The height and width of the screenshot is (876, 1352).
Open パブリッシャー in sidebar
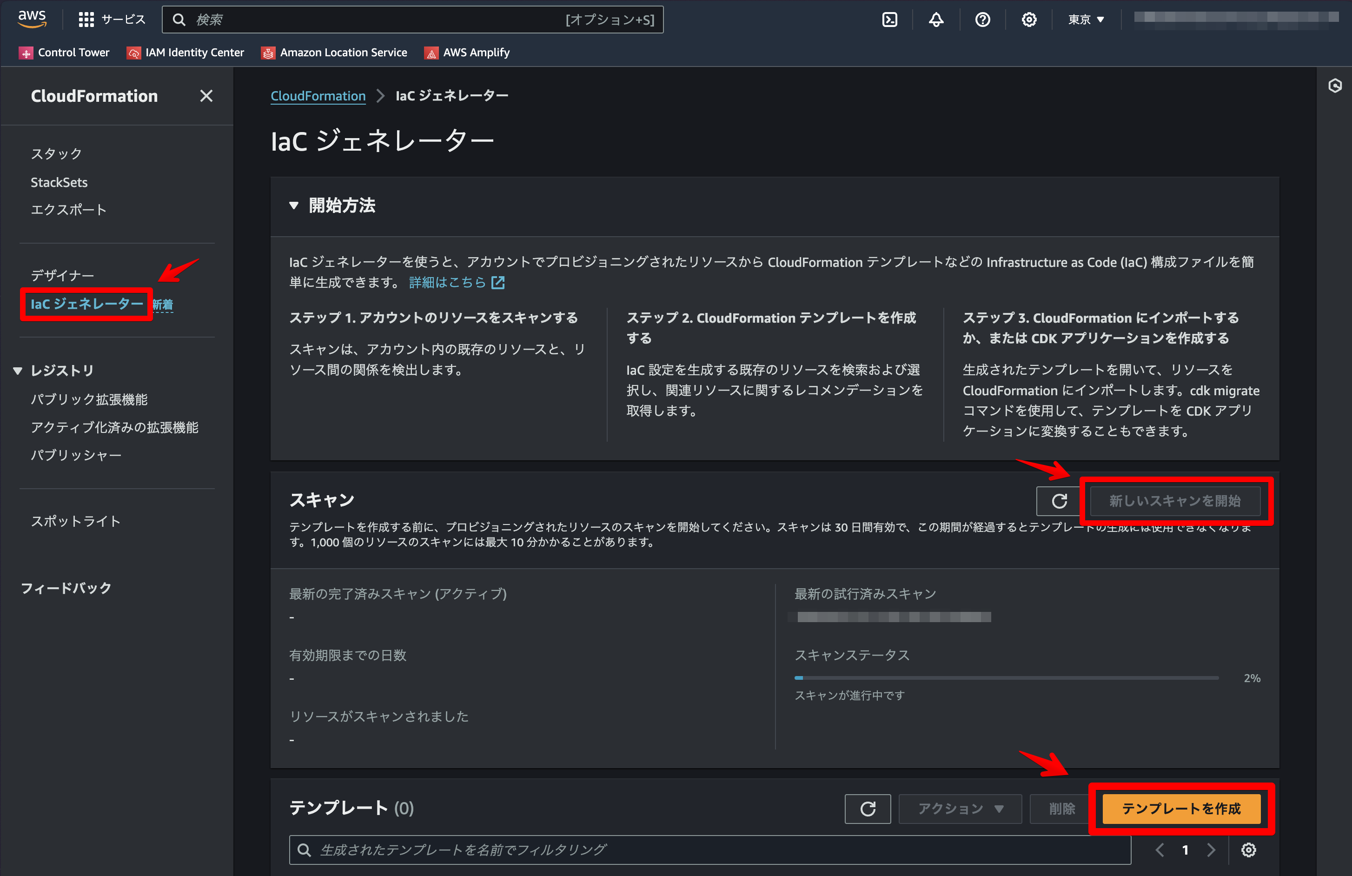click(x=76, y=455)
